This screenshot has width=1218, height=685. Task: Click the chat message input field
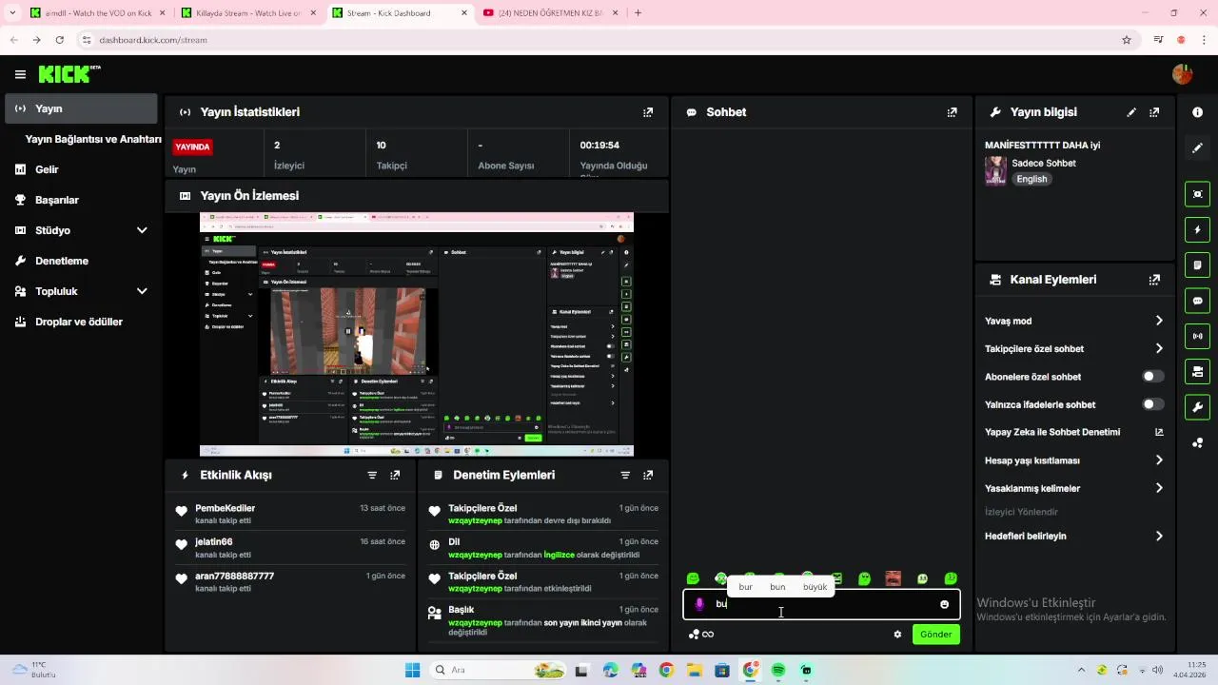pyautogui.click(x=821, y=604)
